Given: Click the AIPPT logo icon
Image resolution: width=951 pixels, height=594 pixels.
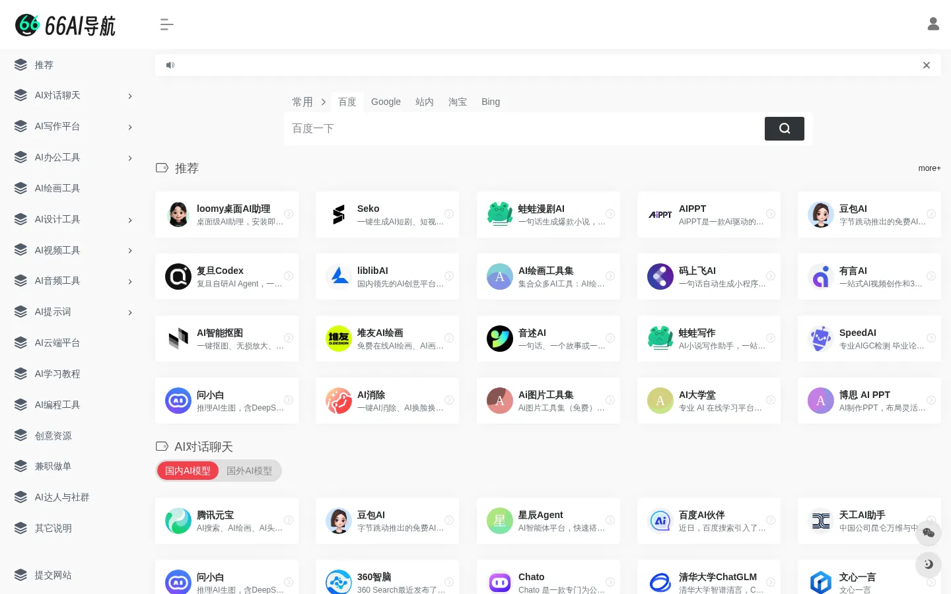Looking at the screenshot, I should point(660,214).
